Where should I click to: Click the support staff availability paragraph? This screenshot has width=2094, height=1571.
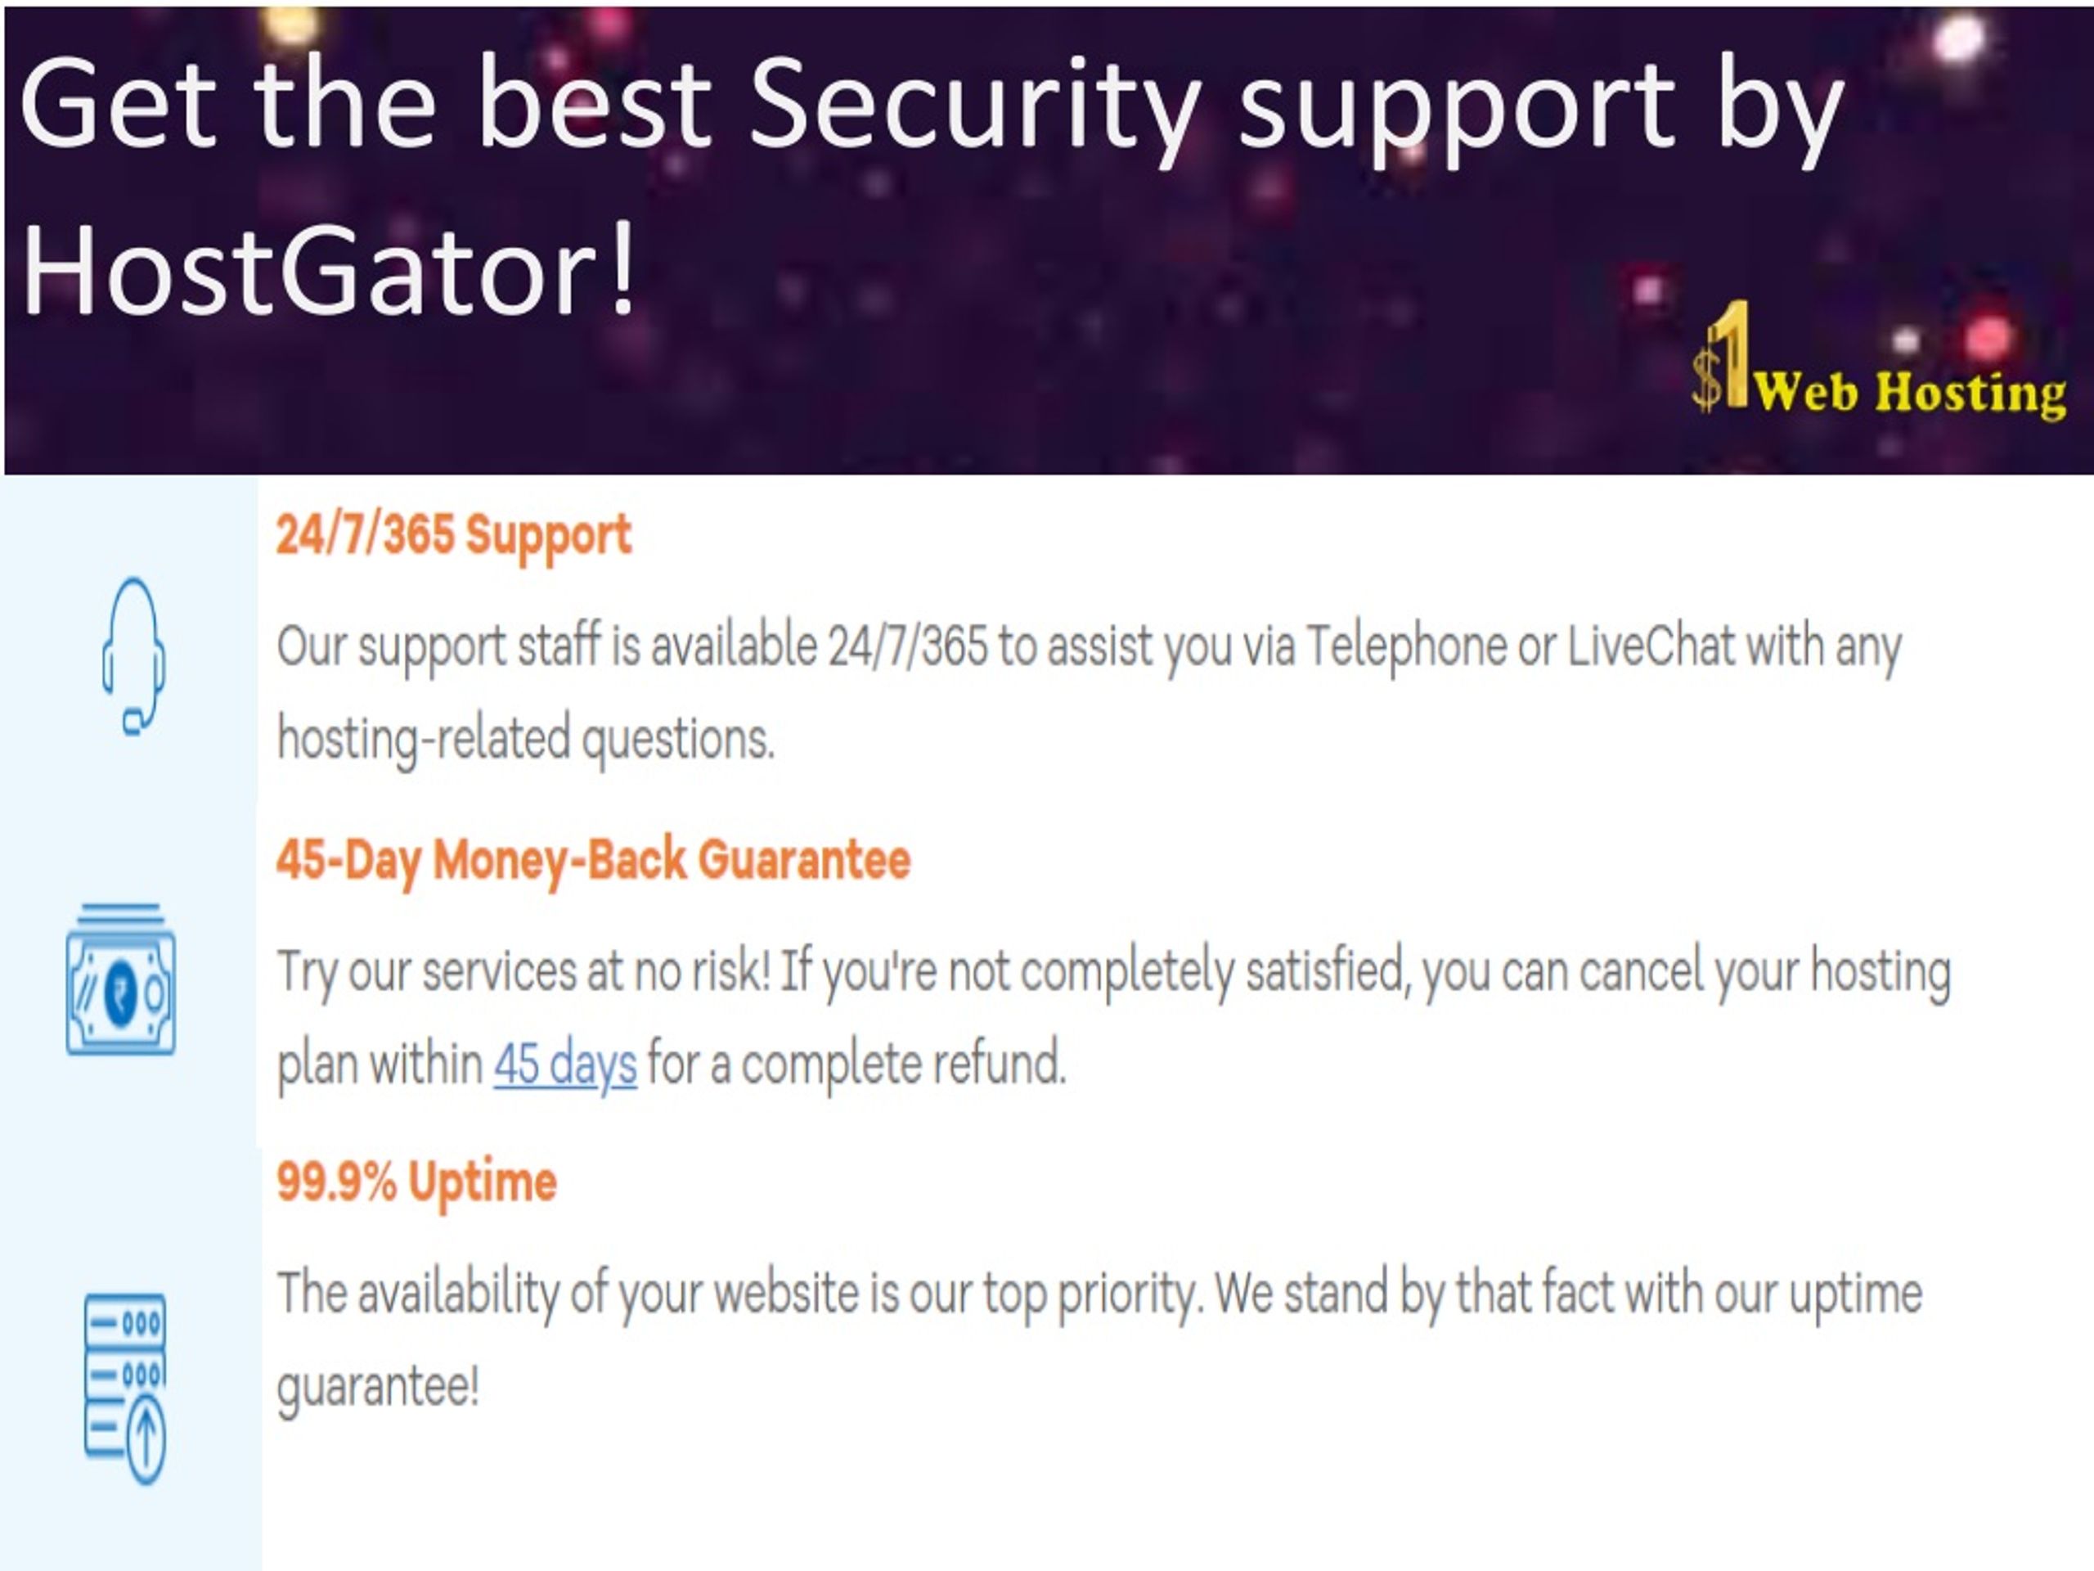[x=1089, y=692]
